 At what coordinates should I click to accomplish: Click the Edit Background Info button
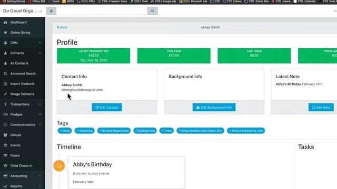click(x=214, y=107)
